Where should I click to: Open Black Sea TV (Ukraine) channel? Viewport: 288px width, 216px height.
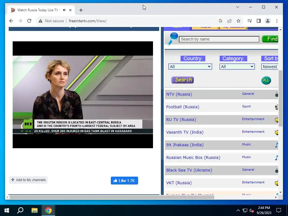(x=189, y=170)
